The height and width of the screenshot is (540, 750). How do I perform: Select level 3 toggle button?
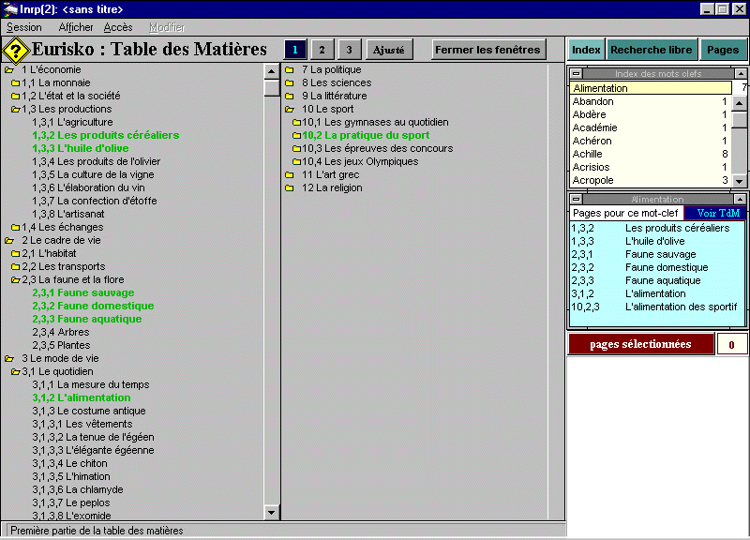click(x=349, y=50)
